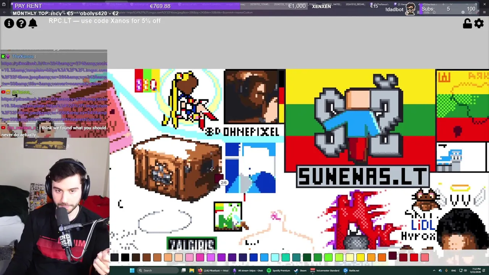Viewport: 489px width, 275px height.
Task: Click the taskbar Search box
Action: point(157,270)
